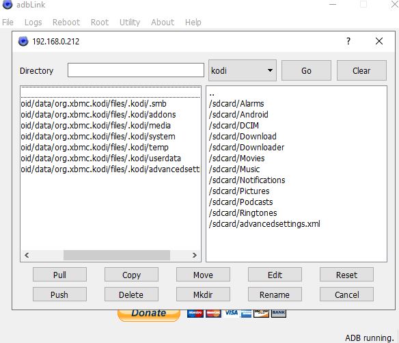The height and width of the screenshot is (343, 399).
Task: Select the .kodi/userdata entry
Action: 111,159
